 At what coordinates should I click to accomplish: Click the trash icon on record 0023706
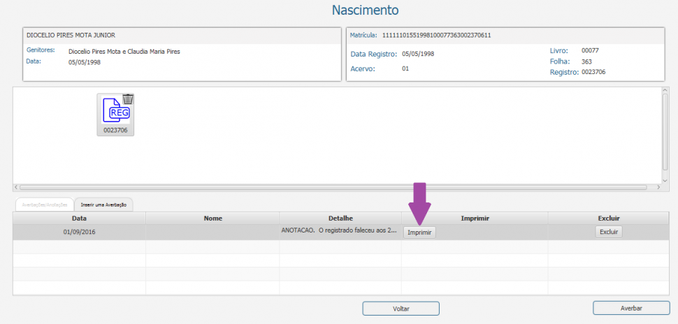click(x=128, y=98)
